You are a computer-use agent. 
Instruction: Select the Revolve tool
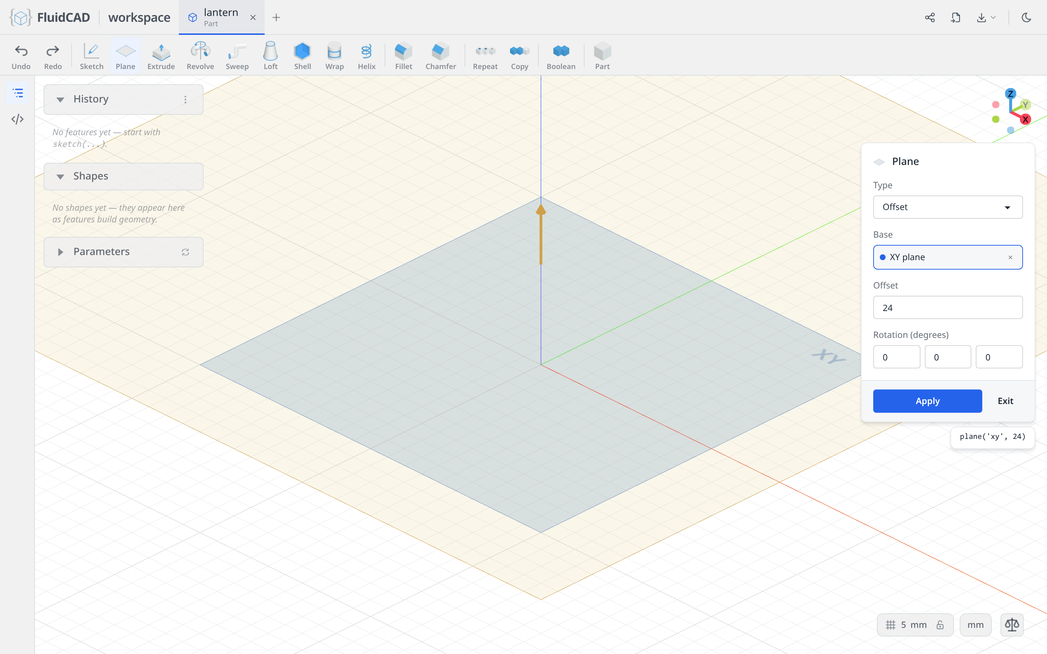200,56
